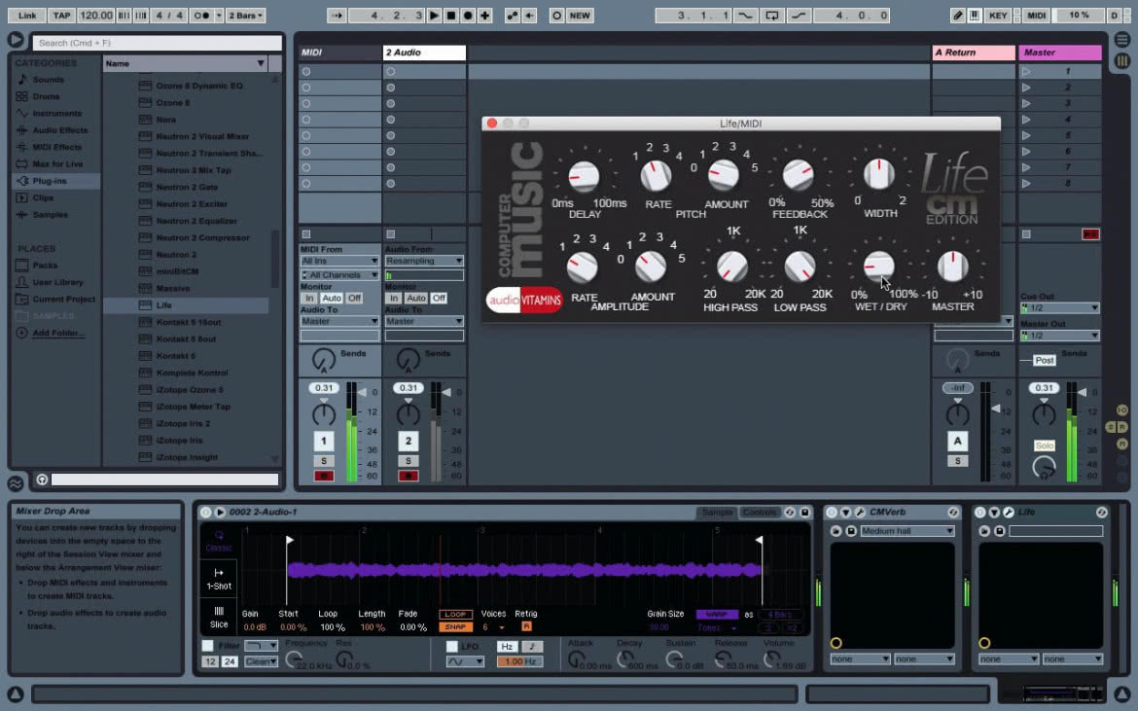Click the Life device wrench icon

click(x=1008, y=513)
